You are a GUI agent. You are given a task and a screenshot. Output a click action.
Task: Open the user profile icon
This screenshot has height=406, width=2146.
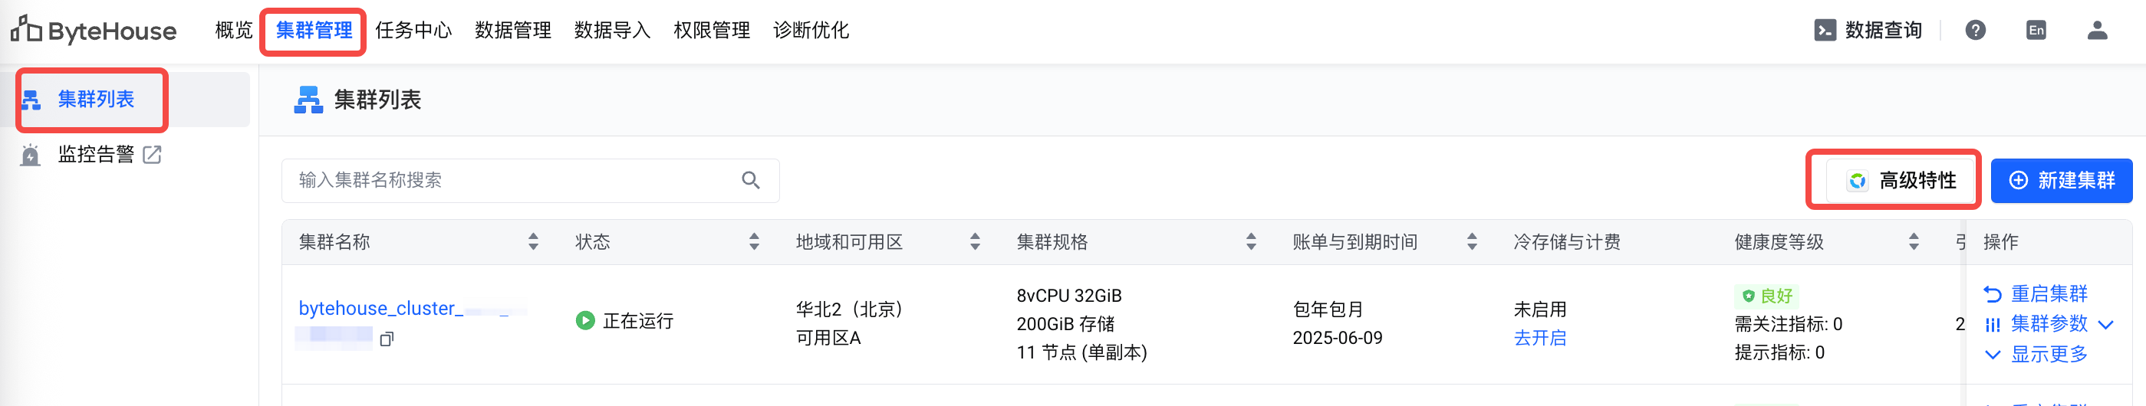[x=2097, y=31]
